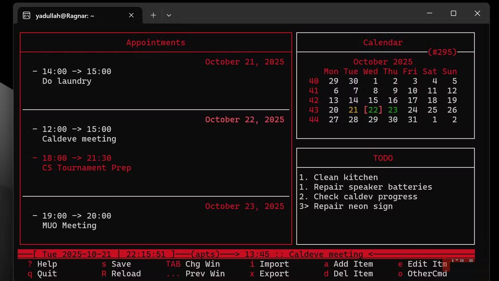
Task: Select the yadullah@Ragnar tab
Action: 65,16
